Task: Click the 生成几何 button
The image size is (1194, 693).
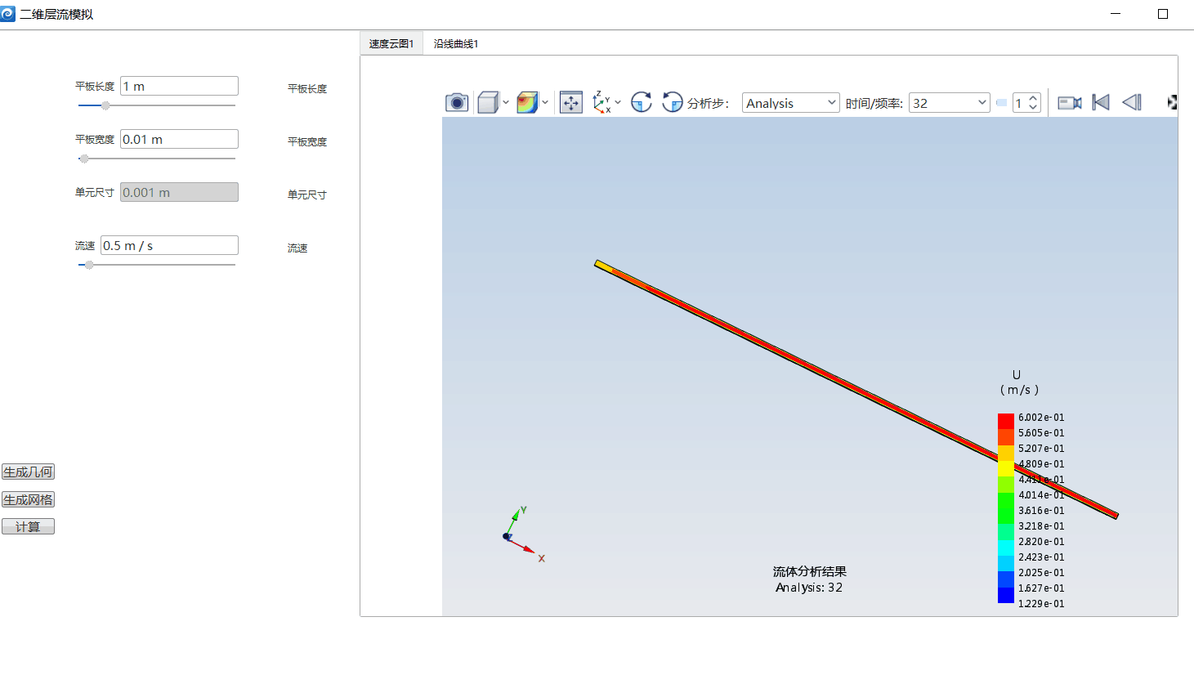Action: click(x=28, y=472)
